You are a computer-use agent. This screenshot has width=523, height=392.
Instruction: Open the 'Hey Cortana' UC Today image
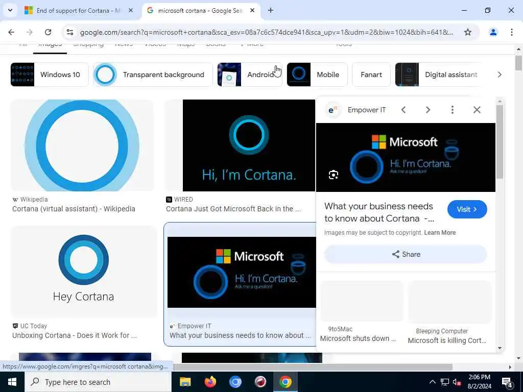pos(83,272)
